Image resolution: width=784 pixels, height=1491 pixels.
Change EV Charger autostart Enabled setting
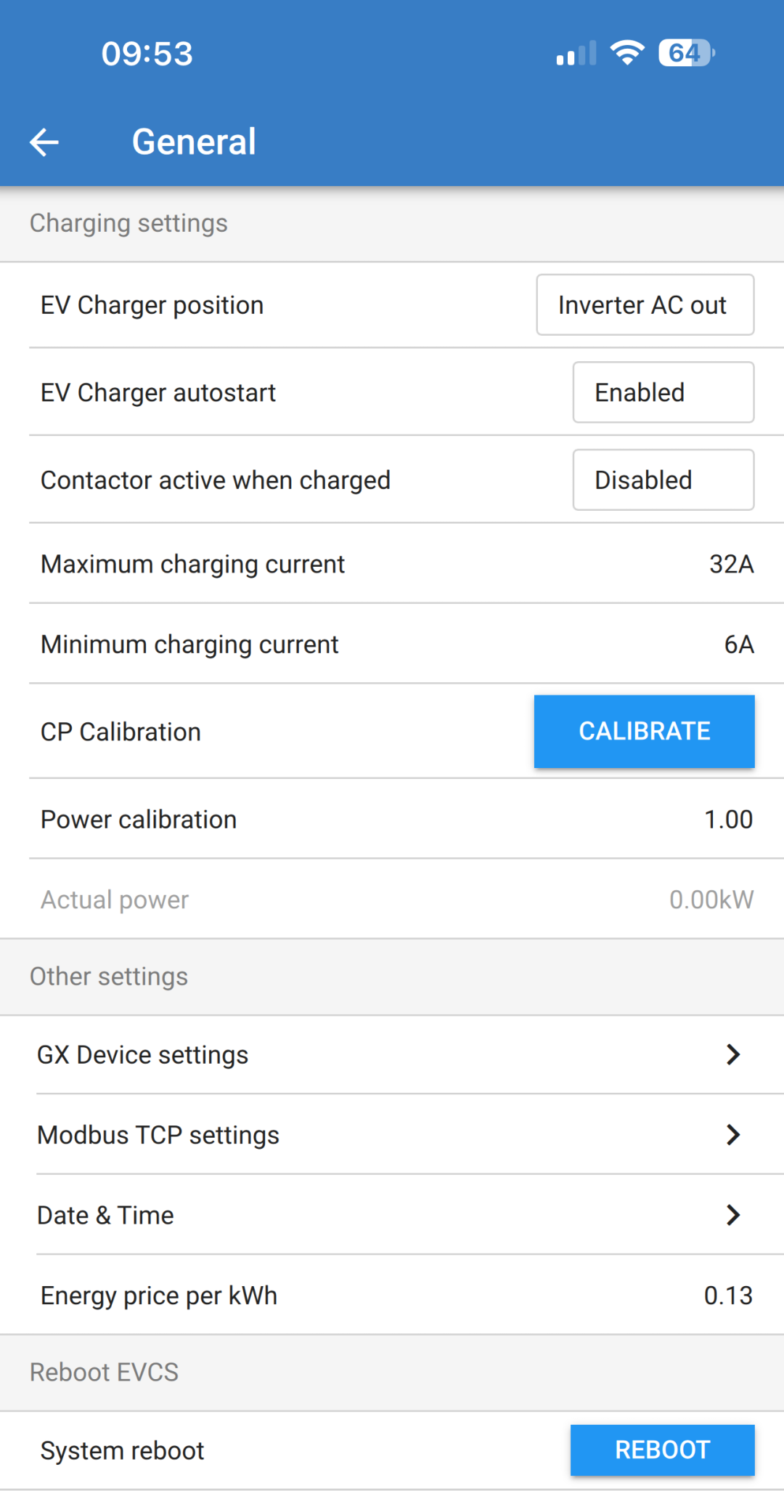click(x=663, y=392)
